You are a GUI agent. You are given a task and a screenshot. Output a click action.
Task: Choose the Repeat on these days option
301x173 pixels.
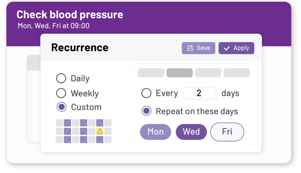coord(146,111)
